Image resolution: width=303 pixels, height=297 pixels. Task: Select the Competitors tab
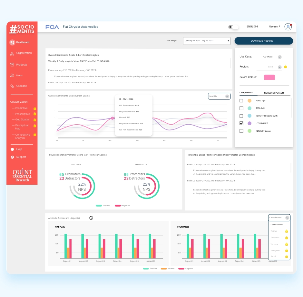click(246, 93)
